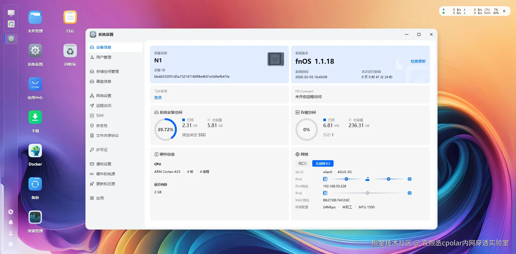Click 登录 under 飞牛账号
Image resolution: width=516 pixels, height=254 pixels.
pyautogui.click(x=158, y=98)
